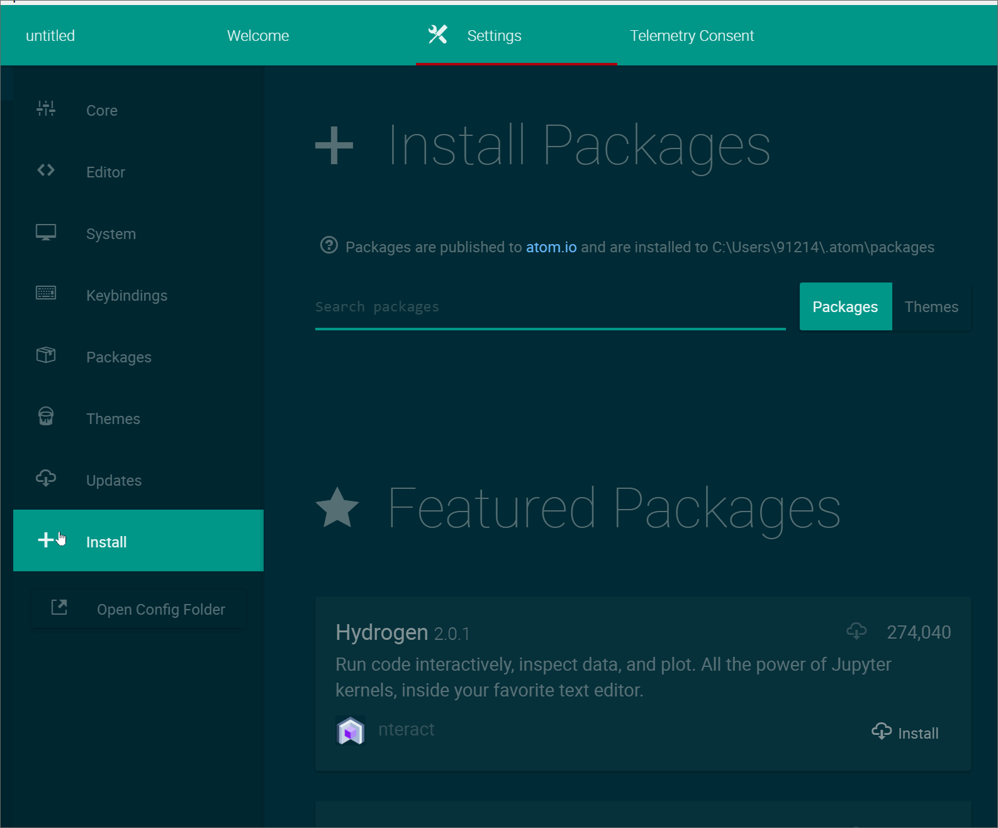Open Keybindings settings
The width and height of the screenshot is (998, 828).
pyautogui.click(x=138, y=295)
